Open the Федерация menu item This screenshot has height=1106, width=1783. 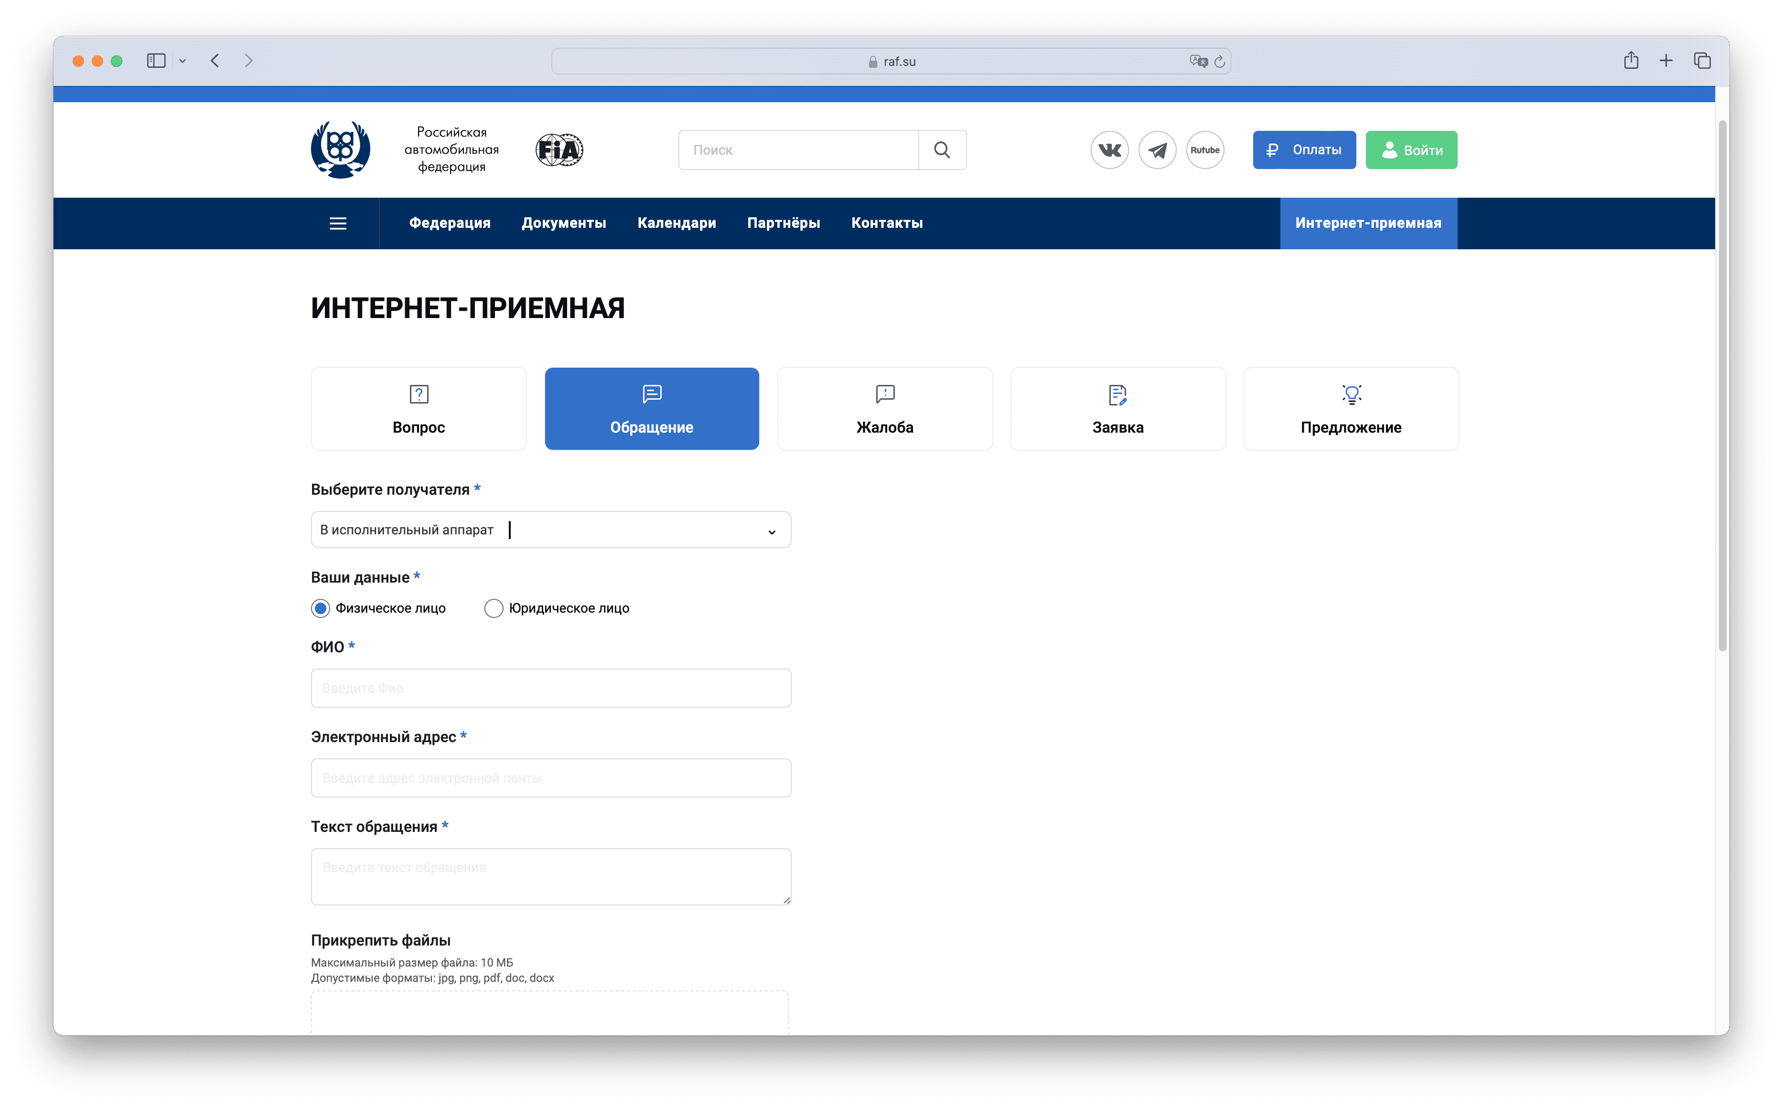pyautogui.click(x=450, y=223)
